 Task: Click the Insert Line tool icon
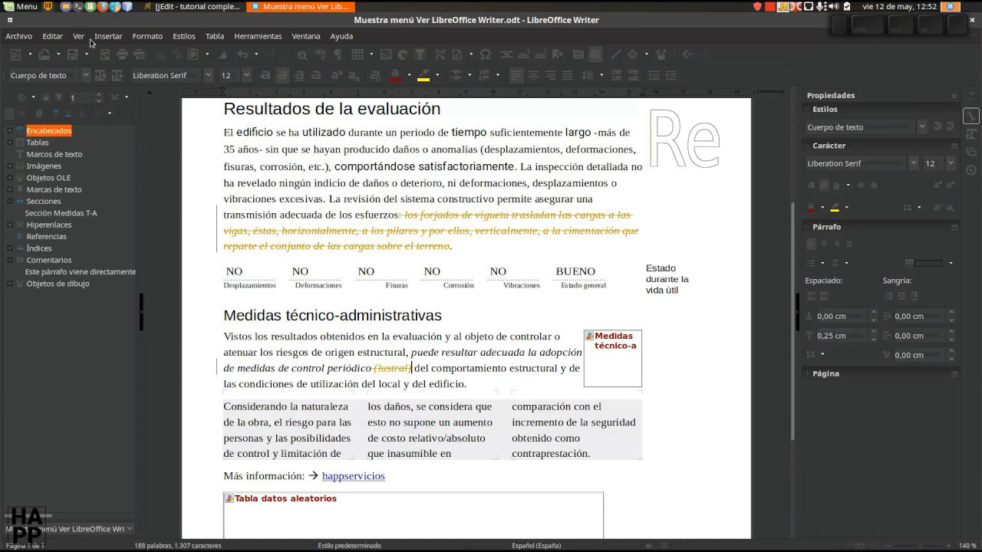(615, 54)
